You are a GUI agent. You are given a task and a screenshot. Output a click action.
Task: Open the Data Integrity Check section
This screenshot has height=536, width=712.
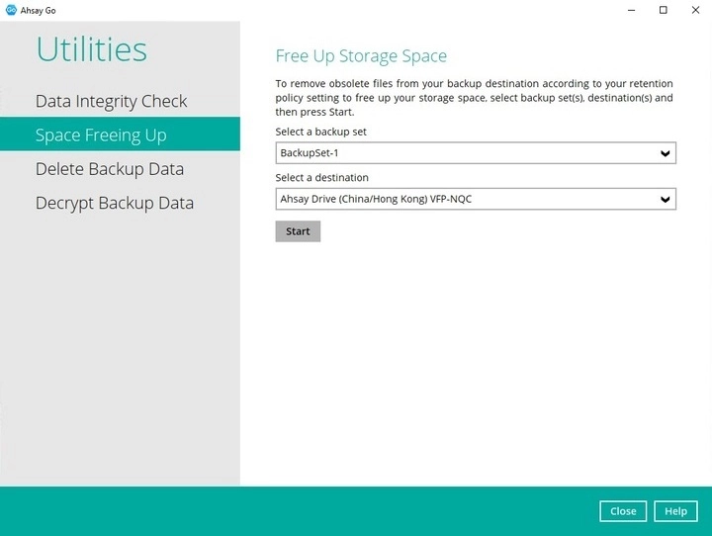point(111,101)
